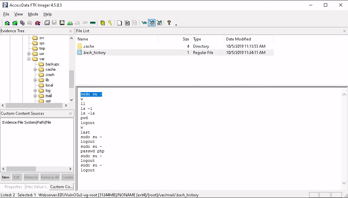Image resolution: width=348 pixels, height=198 pixels.
Task: Toggle the HEX view mode button
Action: click(x=159, y=23)
